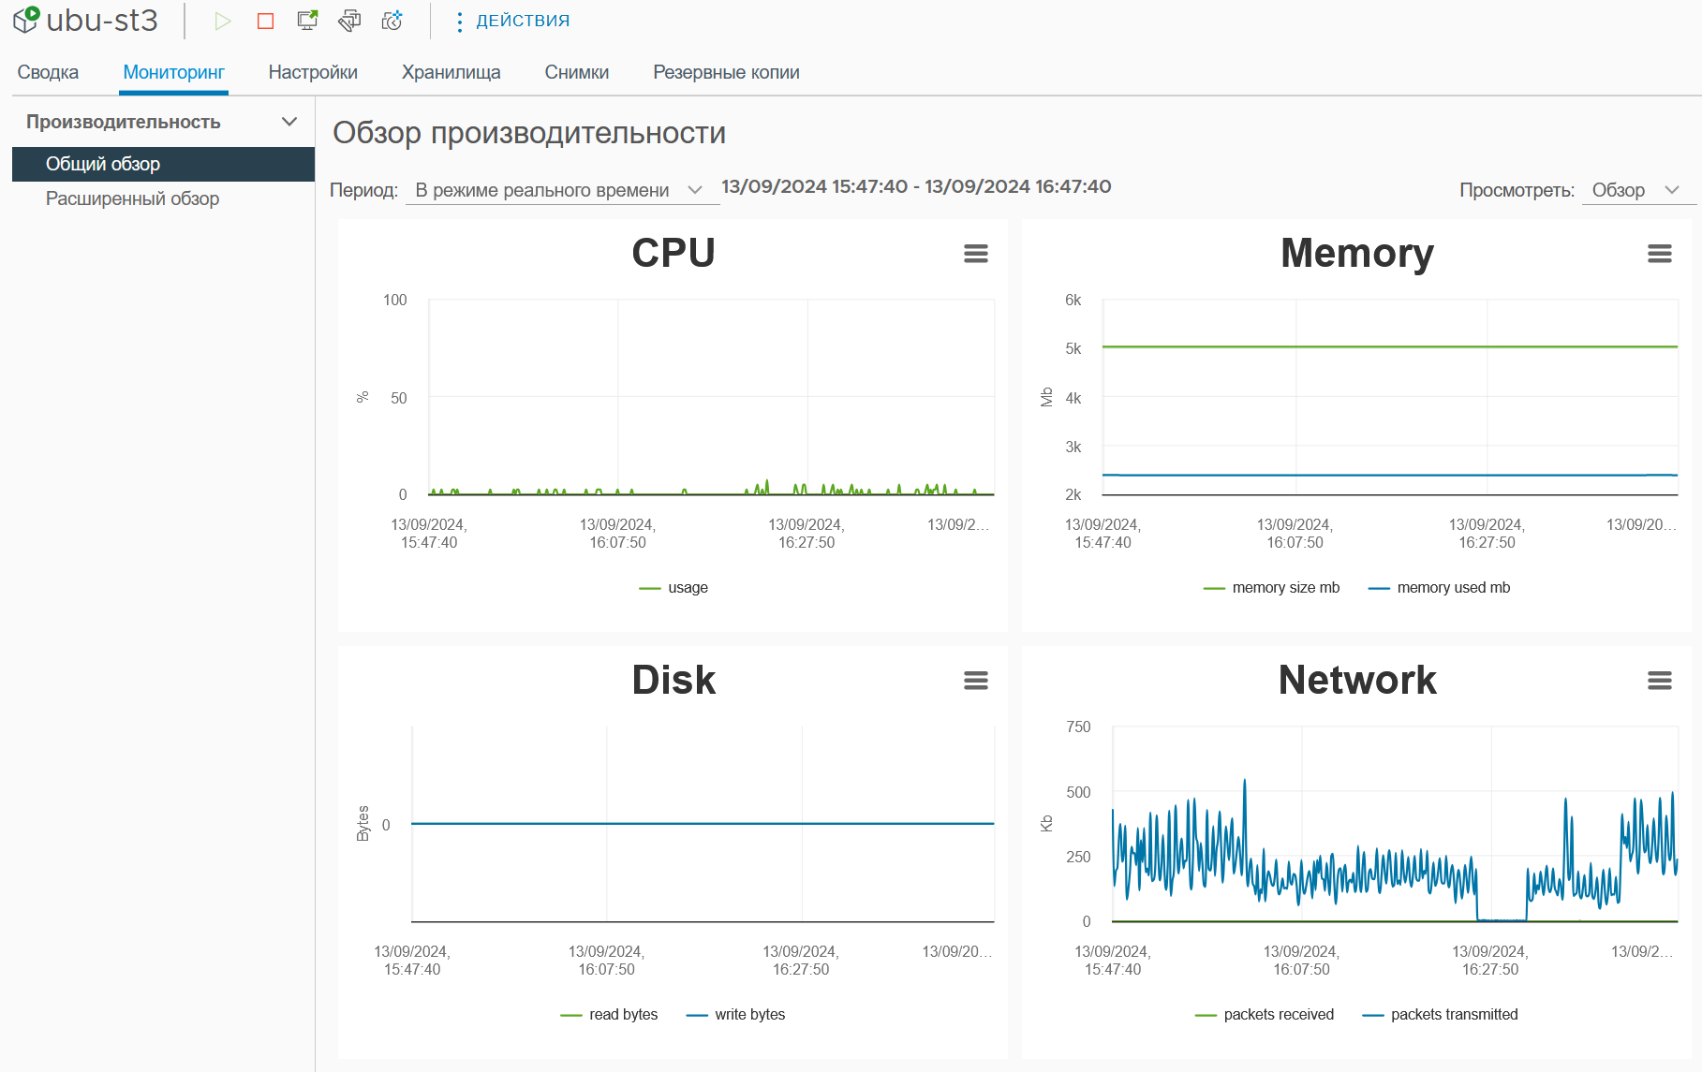
Task: Select Общий обзор in sidebar
Action: coord(163,164)
